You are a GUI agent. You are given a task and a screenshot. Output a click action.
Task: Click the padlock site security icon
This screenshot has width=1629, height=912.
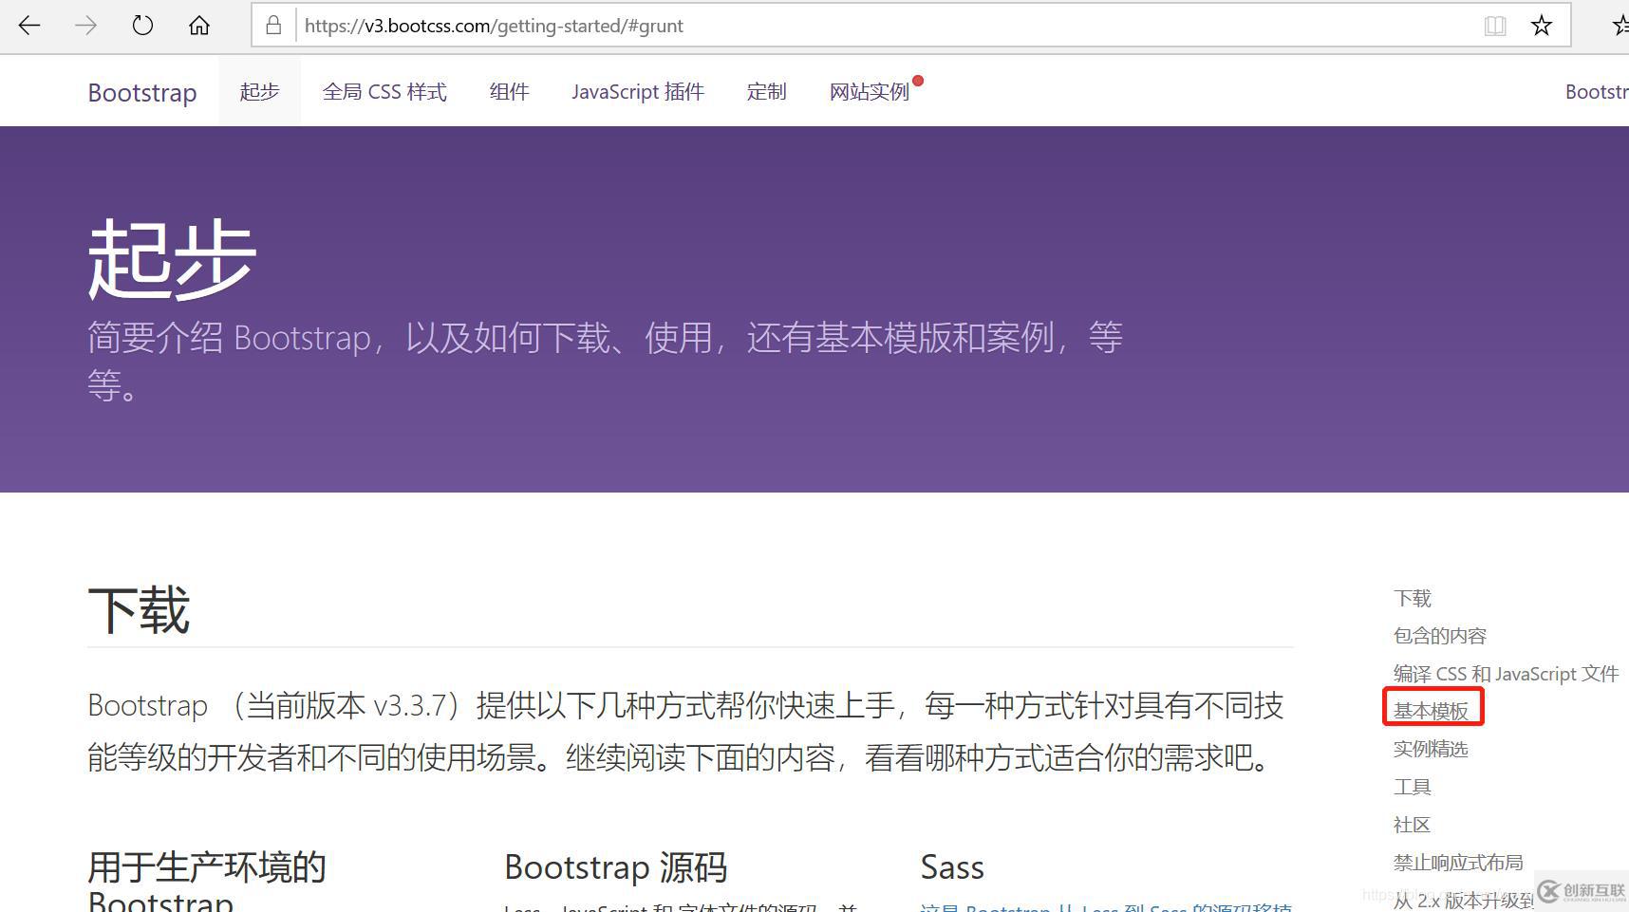point(273,26)
